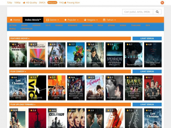
Task: Open the MANDARIN category link
Action: [x=87, y=25]
